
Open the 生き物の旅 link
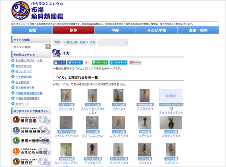22,82
